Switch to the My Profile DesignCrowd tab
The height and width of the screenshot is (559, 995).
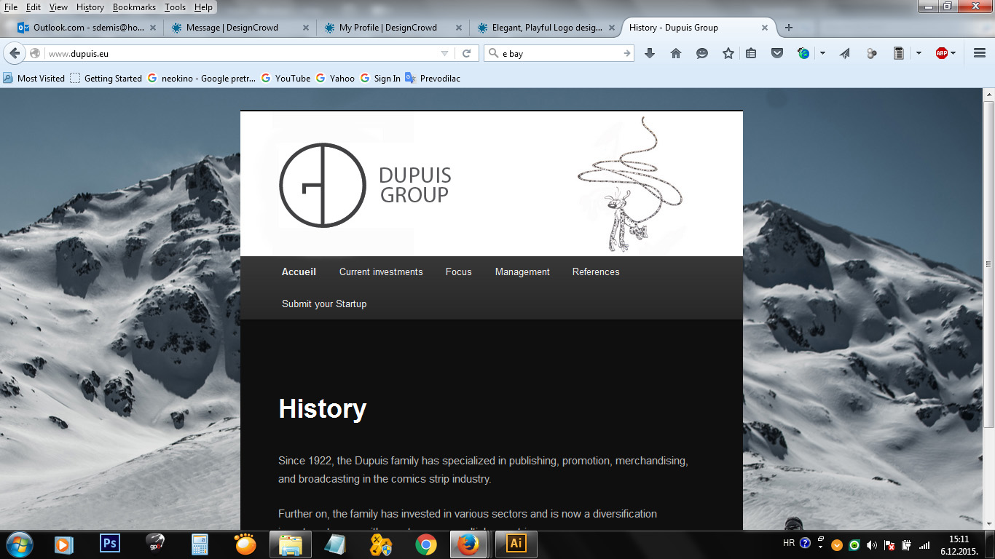(x=388, y=28)
